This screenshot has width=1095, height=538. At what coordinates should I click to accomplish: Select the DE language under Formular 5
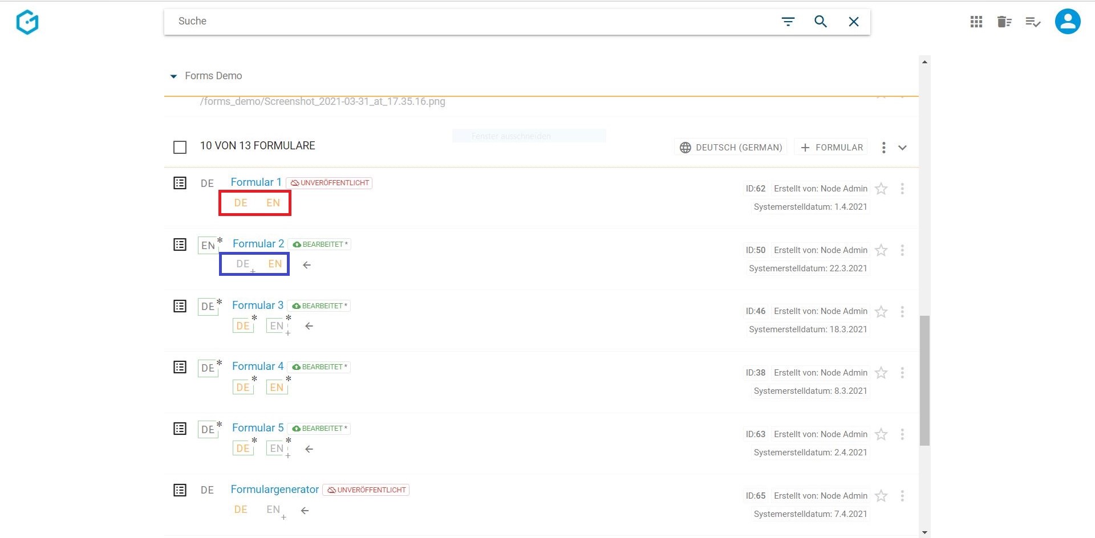point(243,449)
